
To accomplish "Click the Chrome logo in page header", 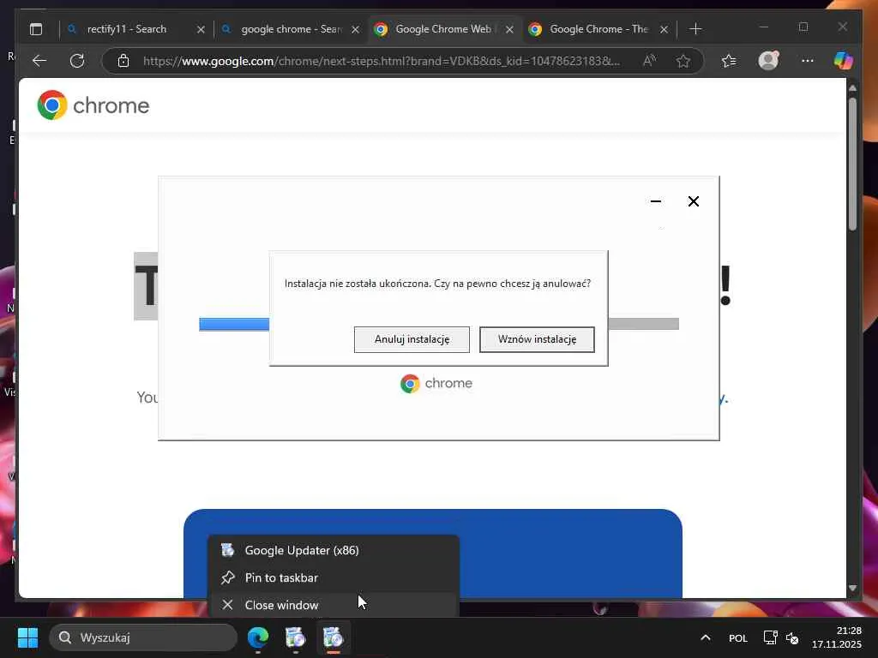I will point(93,105).
